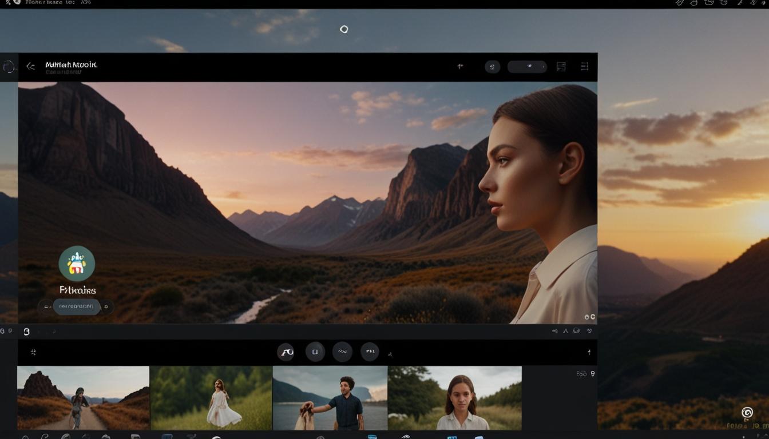The width and height of the screenshot is (769, 439).
Task: Click the first round control below the preview
Action: click(286, 352)
